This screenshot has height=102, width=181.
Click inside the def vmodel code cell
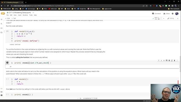pyautogui.click(x=92, y=36)
